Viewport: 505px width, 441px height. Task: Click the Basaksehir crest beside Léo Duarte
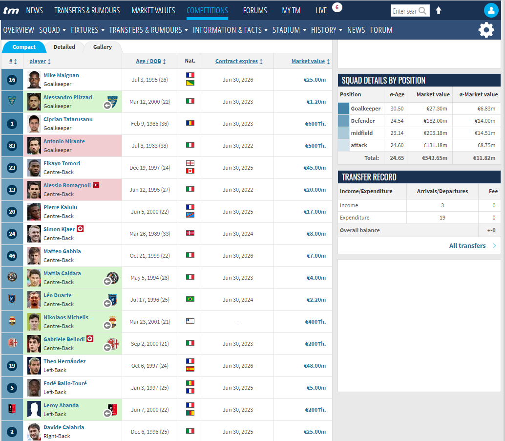(112, 300)
